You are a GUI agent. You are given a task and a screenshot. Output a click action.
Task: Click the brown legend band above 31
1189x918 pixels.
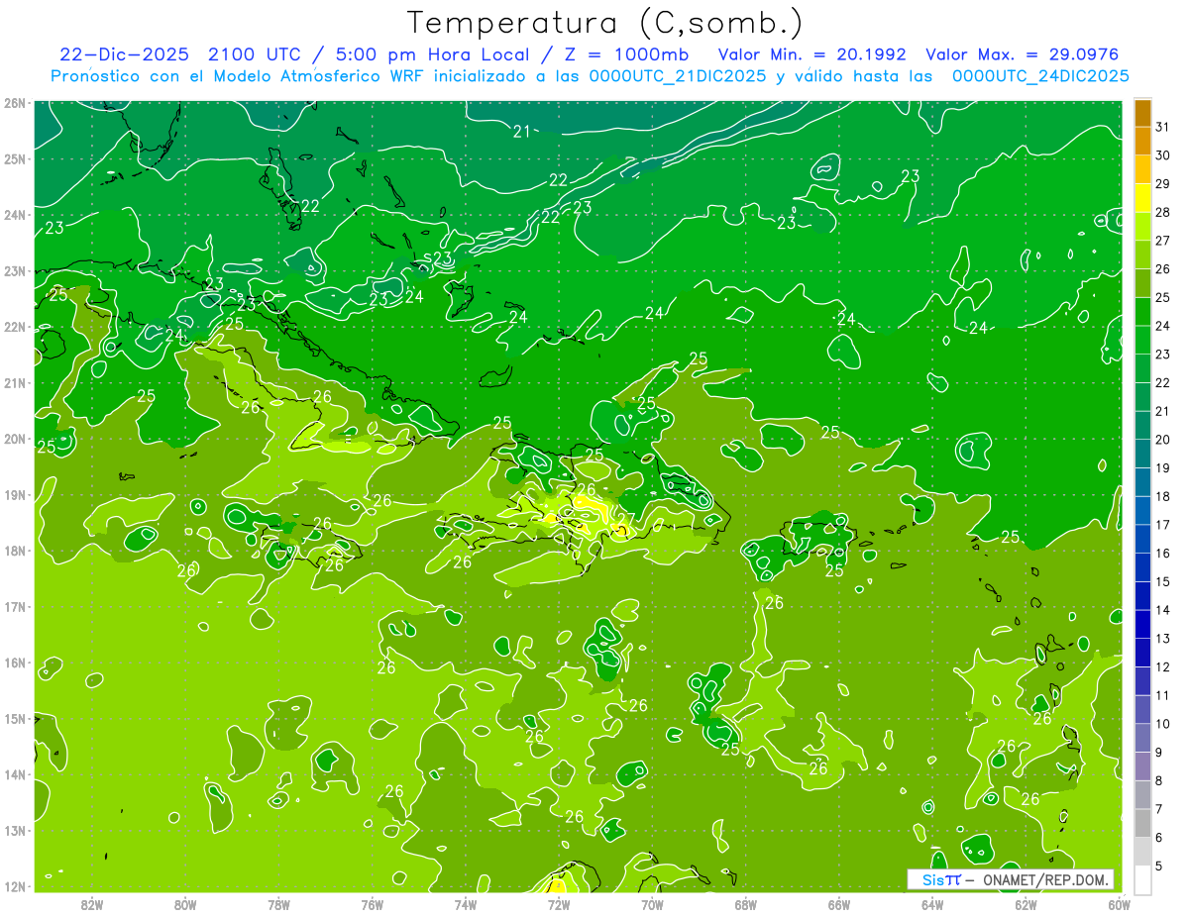pyautogui.click(x=1142, y=113)
